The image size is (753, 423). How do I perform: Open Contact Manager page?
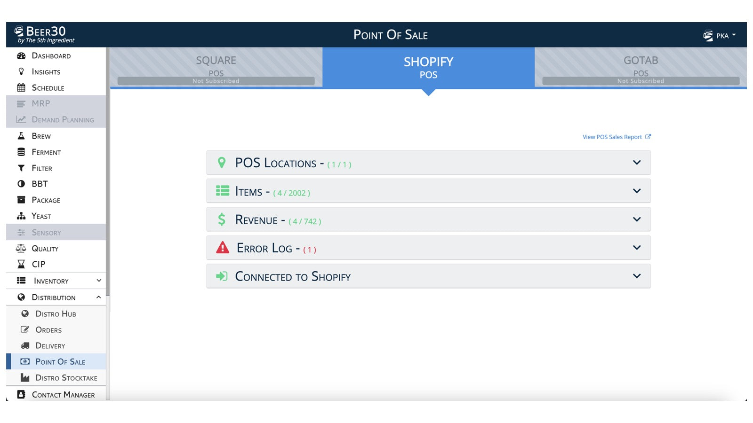[x=56, y=394]
